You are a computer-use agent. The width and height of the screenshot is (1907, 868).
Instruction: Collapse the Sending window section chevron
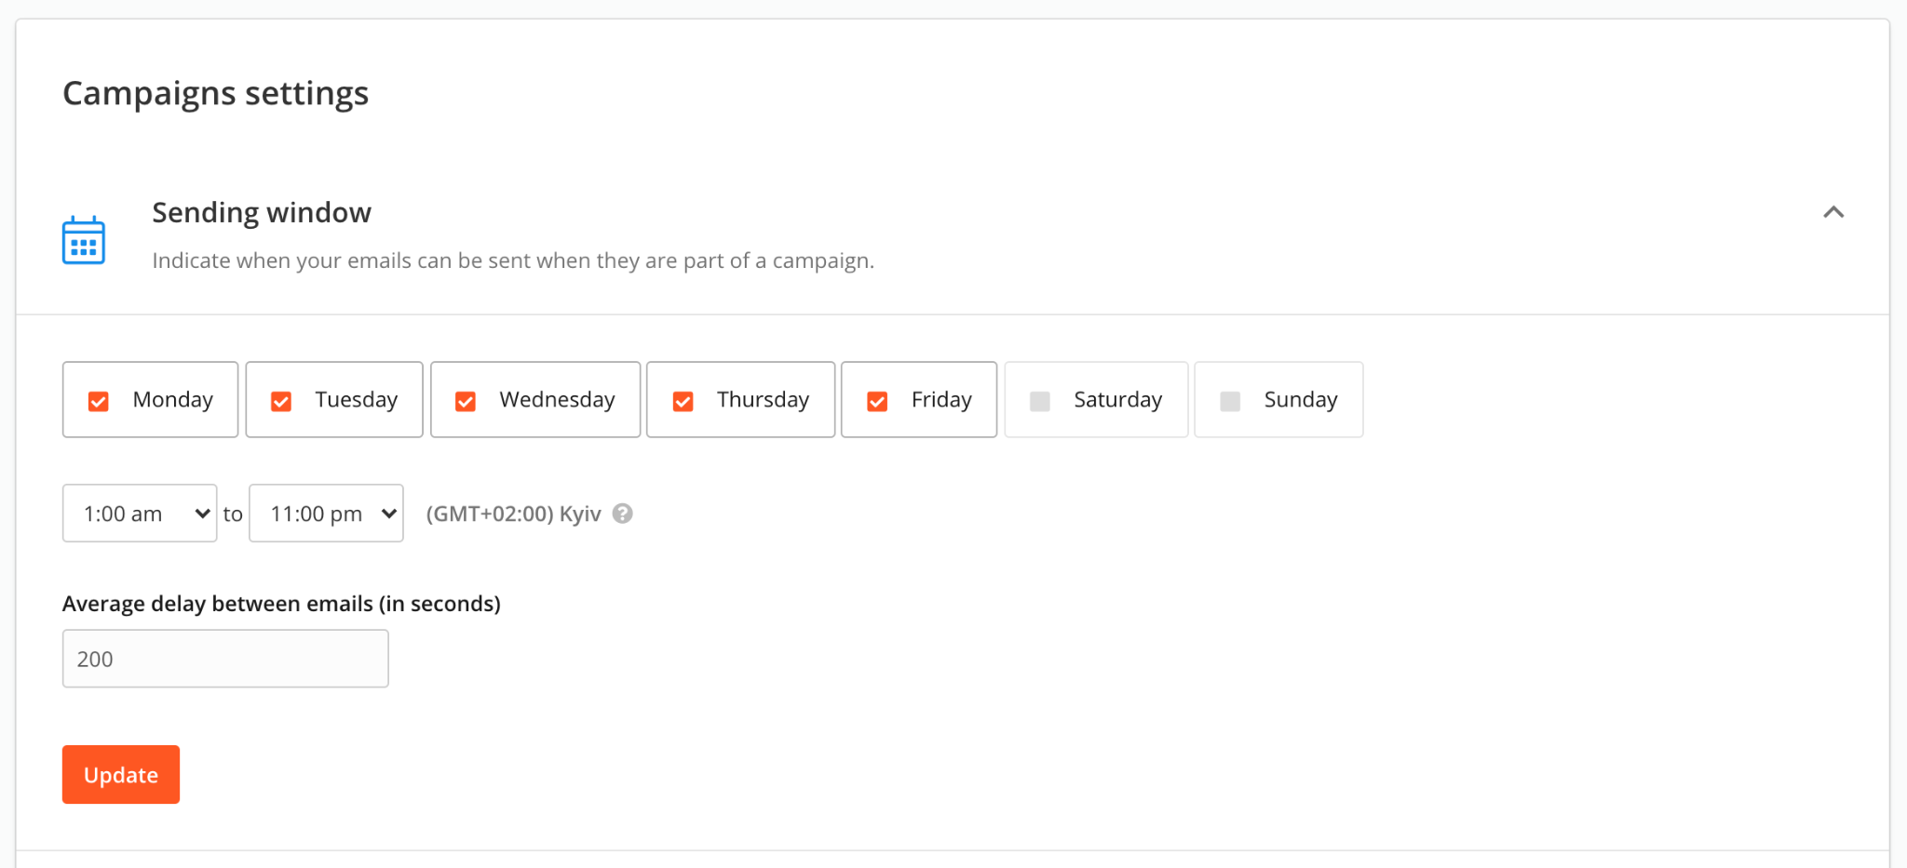point(1833,212)
